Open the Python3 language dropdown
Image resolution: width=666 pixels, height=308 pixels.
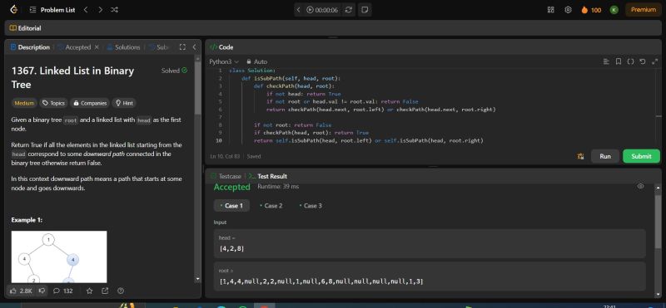(x=224, y=62)
